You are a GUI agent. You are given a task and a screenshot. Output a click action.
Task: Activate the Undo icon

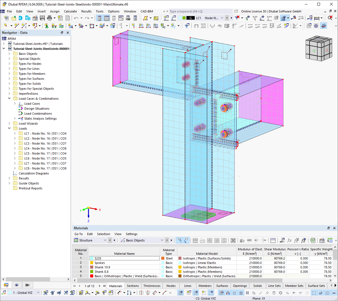point(76,19)
